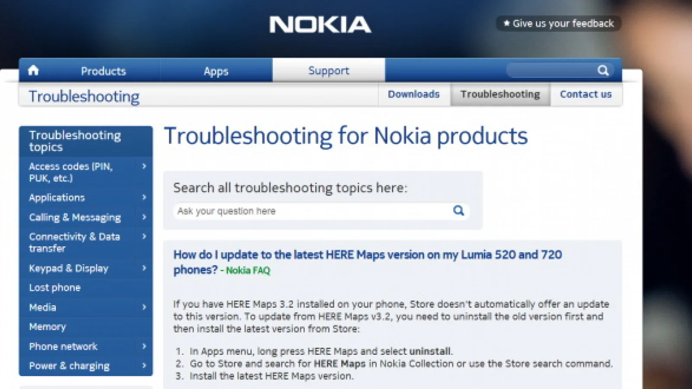Expand the Phone network chevron
692x389 pixels.
[144, 346]
